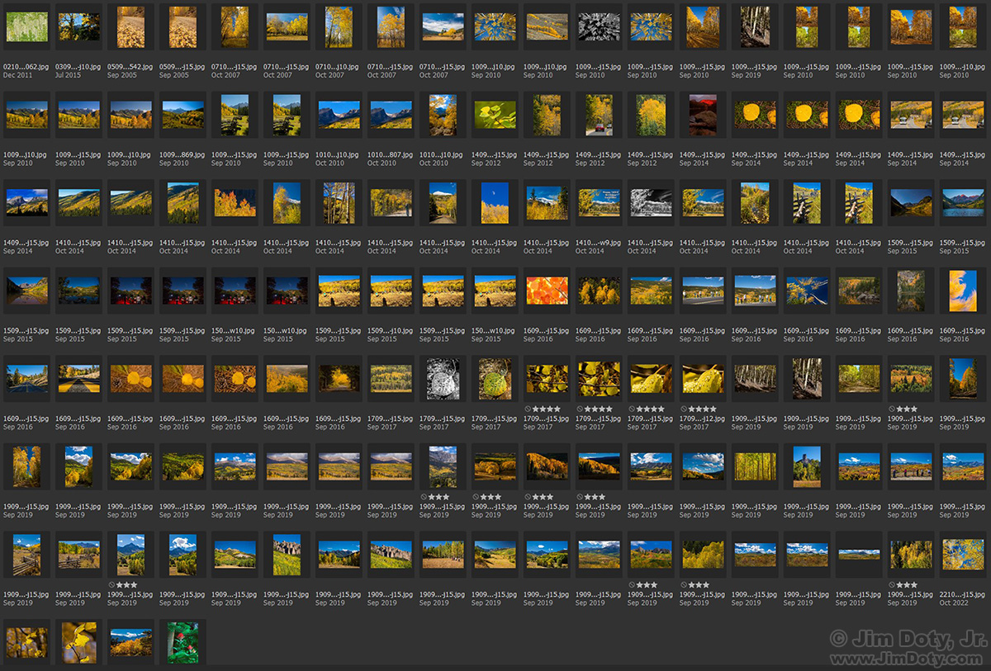
Task: Click the filename 0210...062.jpg
Action: [27, 66]
